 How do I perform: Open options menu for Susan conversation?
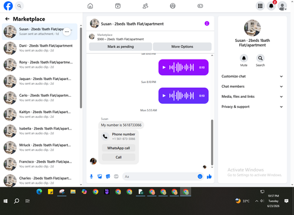coord(67,32)
